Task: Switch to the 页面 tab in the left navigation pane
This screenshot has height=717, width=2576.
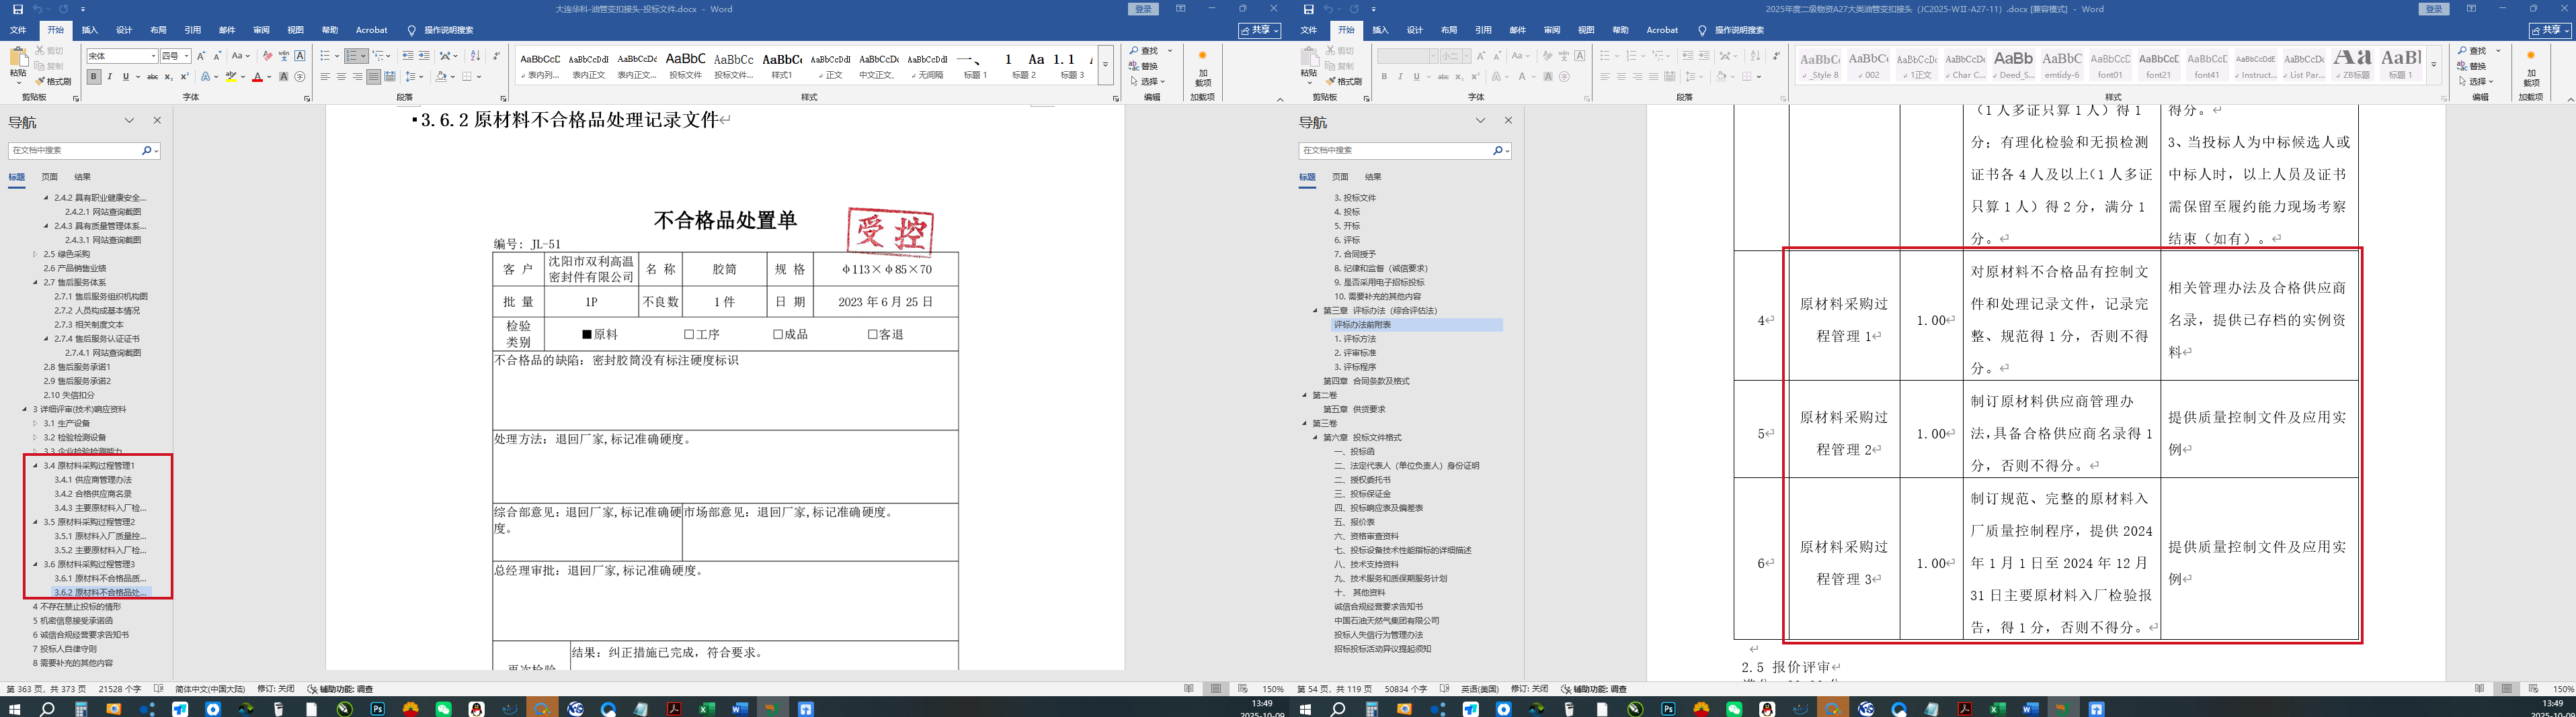Action: point(49,177)
